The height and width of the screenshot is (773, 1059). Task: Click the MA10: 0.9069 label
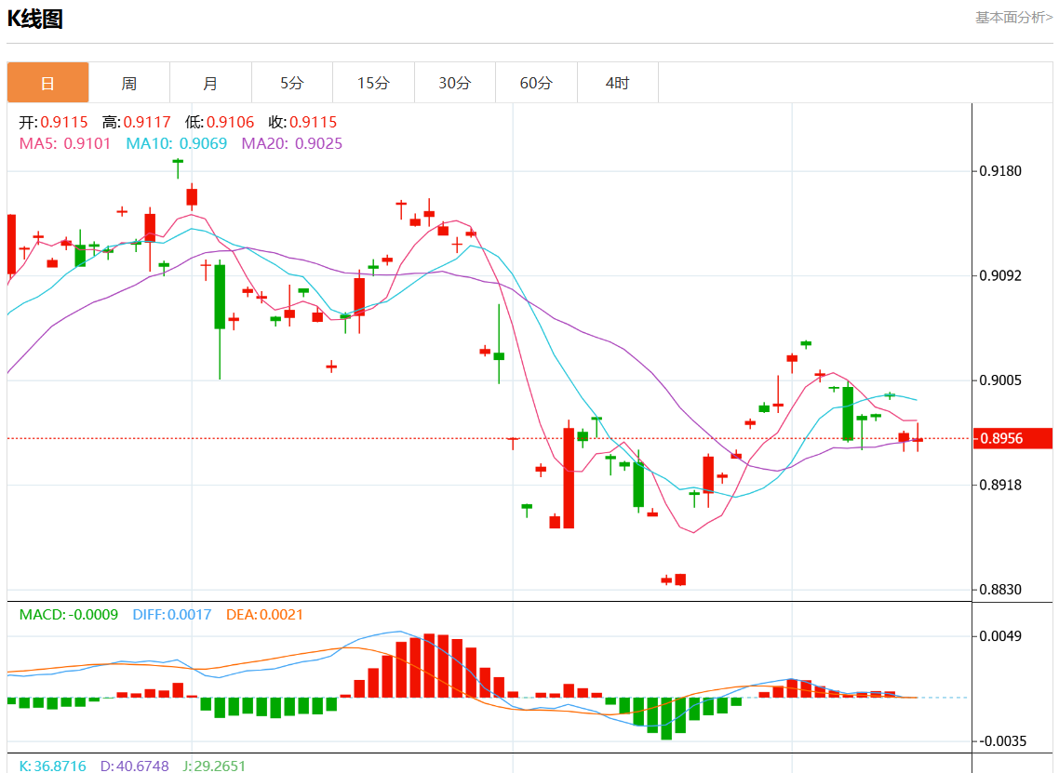click(176, 144)
